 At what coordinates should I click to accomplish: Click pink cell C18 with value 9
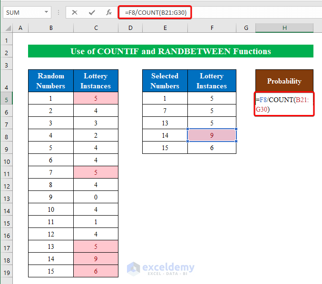point(96,259)
